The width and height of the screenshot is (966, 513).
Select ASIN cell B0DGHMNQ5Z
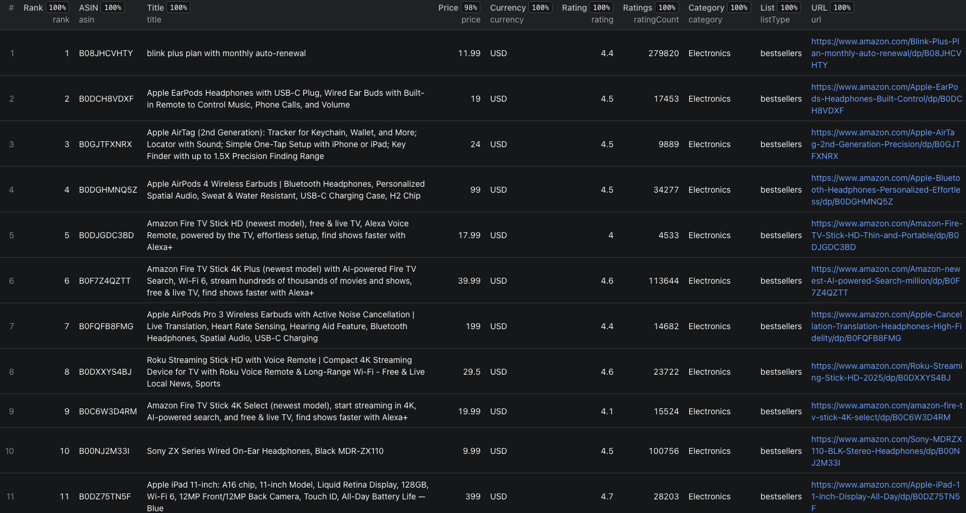(x=108, y=190)
